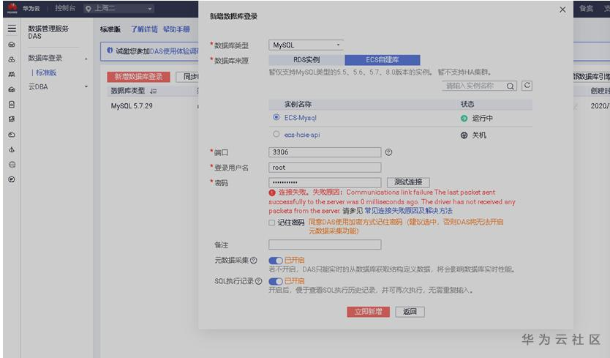Select the ECS-Mysql instance radio button
This screenshot has width=610, height=358.
(x=276, y=117)
